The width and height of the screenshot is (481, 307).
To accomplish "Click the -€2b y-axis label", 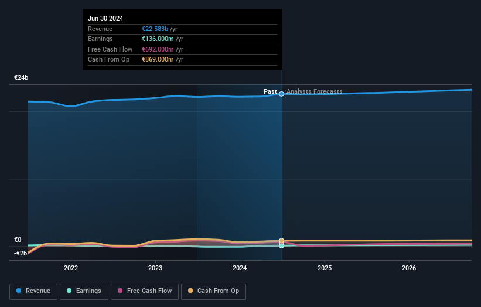I will (x=21, y=253).
